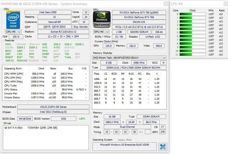Click the module Clock 1066 MHz field
The width and height of the screenshot is (228, 154).
pyautogui.click(x=139, y=63)
